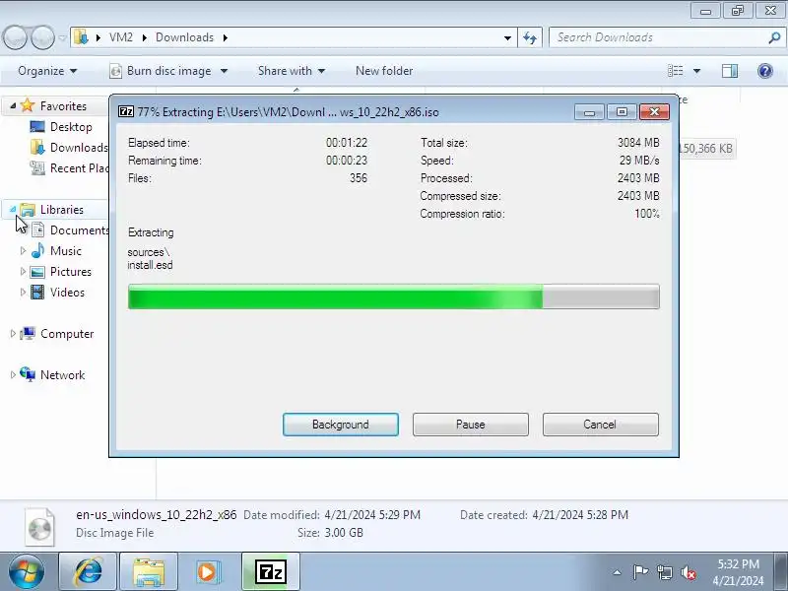Click the Back navigation button

pyautogui.click(x=16, y=37)
